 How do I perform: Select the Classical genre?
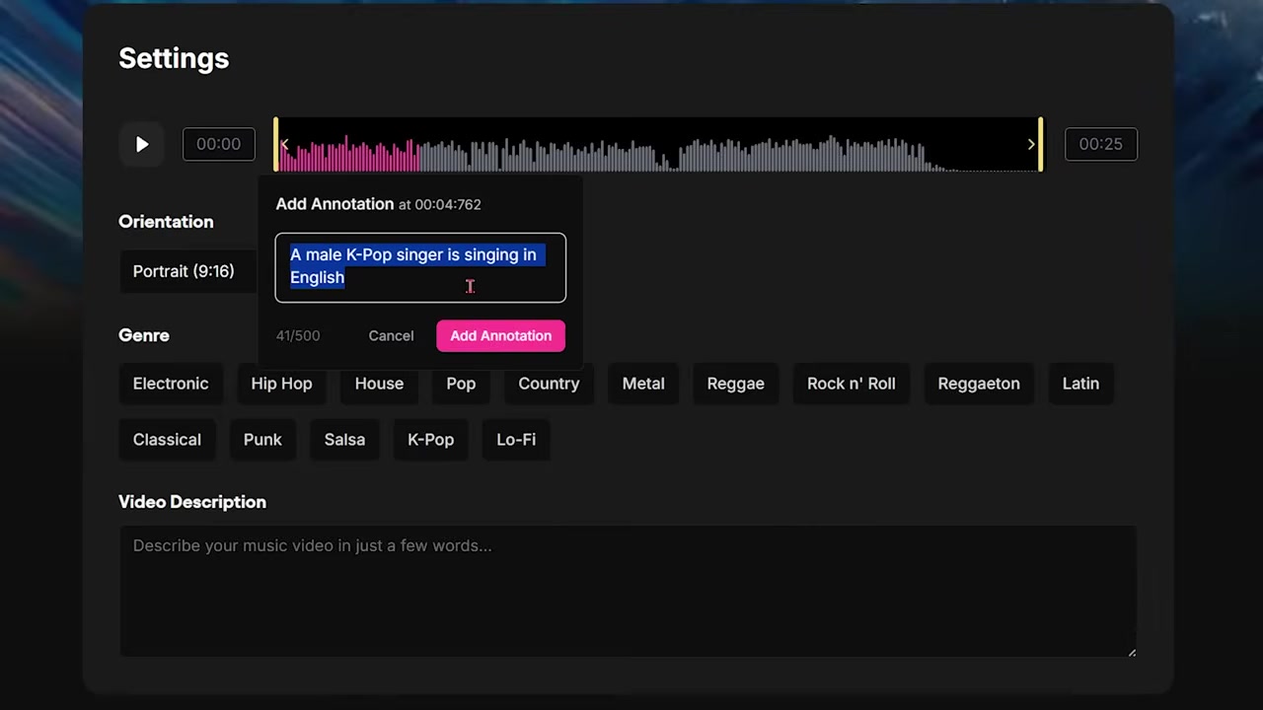pos(167,440)
